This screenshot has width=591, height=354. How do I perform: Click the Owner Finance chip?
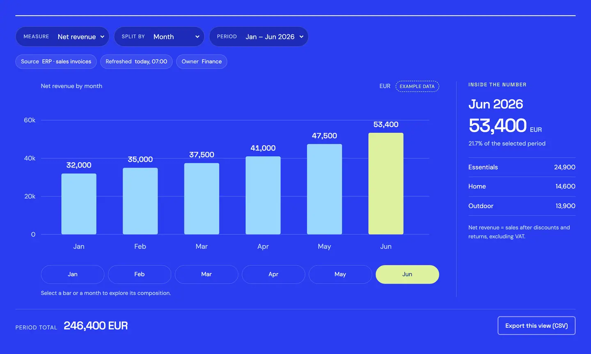click(x=202, y=61)
